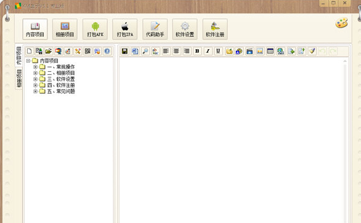Select the vertical 内容项目 side tab
Image resolution: width=361 pixels, height=223 pixels.
[x=19, y=55]
